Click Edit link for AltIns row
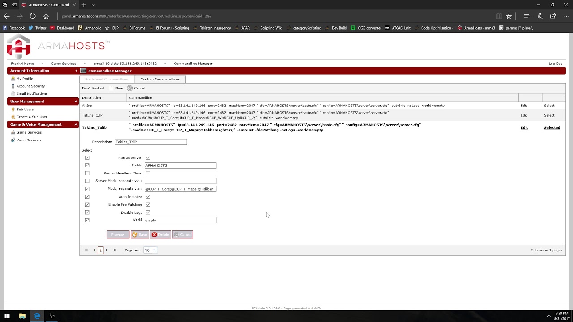Image resolution: width=573 pixels, height=322 pixels. coord(524,106)
